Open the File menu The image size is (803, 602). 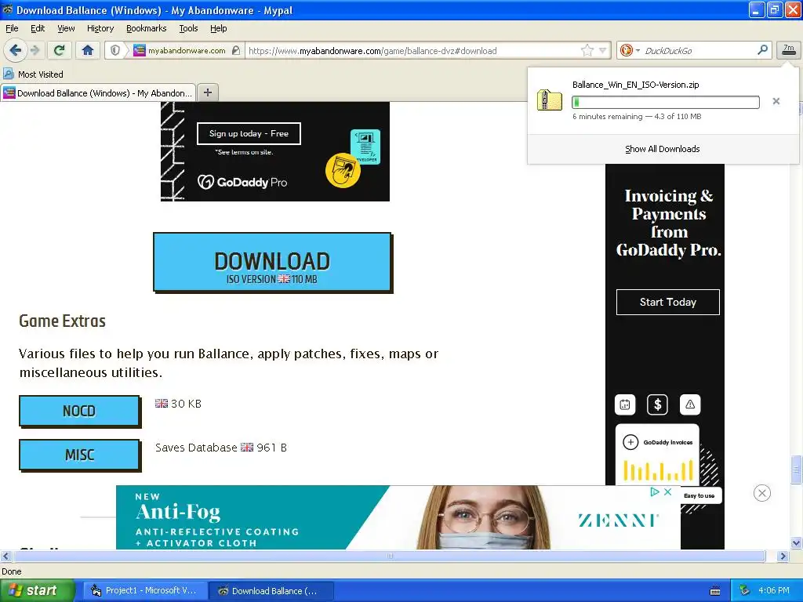pyautogui.click(x=12, y=28)
